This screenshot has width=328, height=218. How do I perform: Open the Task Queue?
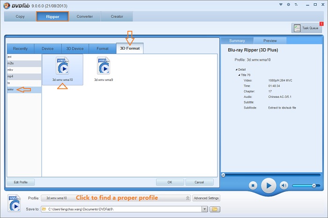[306, 28]
